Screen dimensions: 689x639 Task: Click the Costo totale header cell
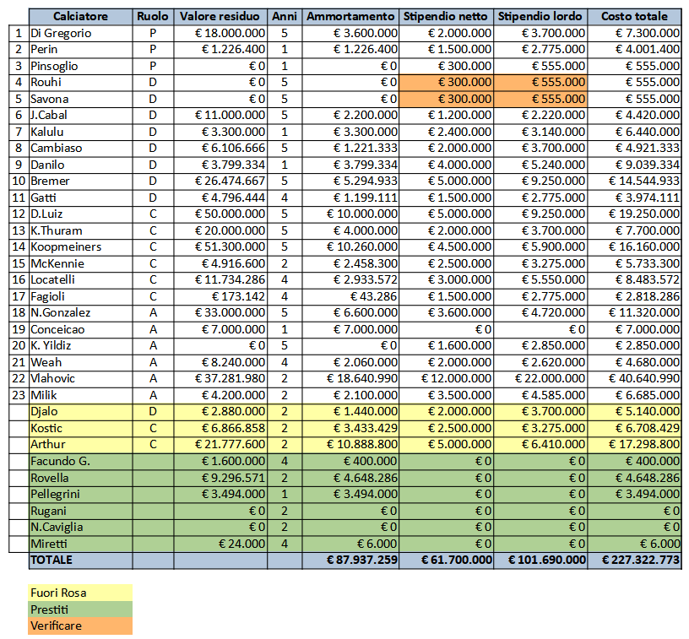[634, 16]
